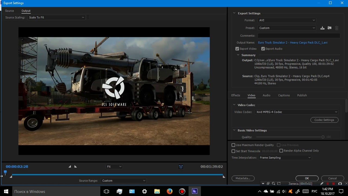The image size is (348, 196).
Task: Open the Source Scaling dropdown
Action: click(56, 17)
